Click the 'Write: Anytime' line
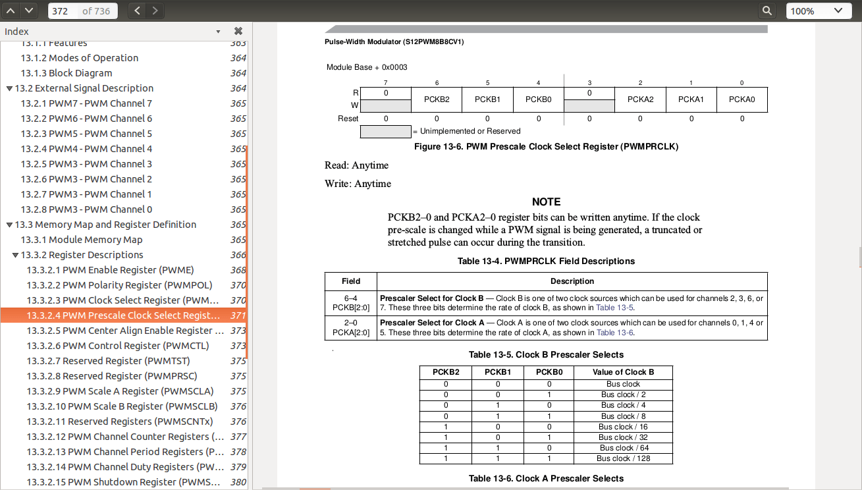The image size is (862, 490). pyautogui.click(x=358, y=184)
